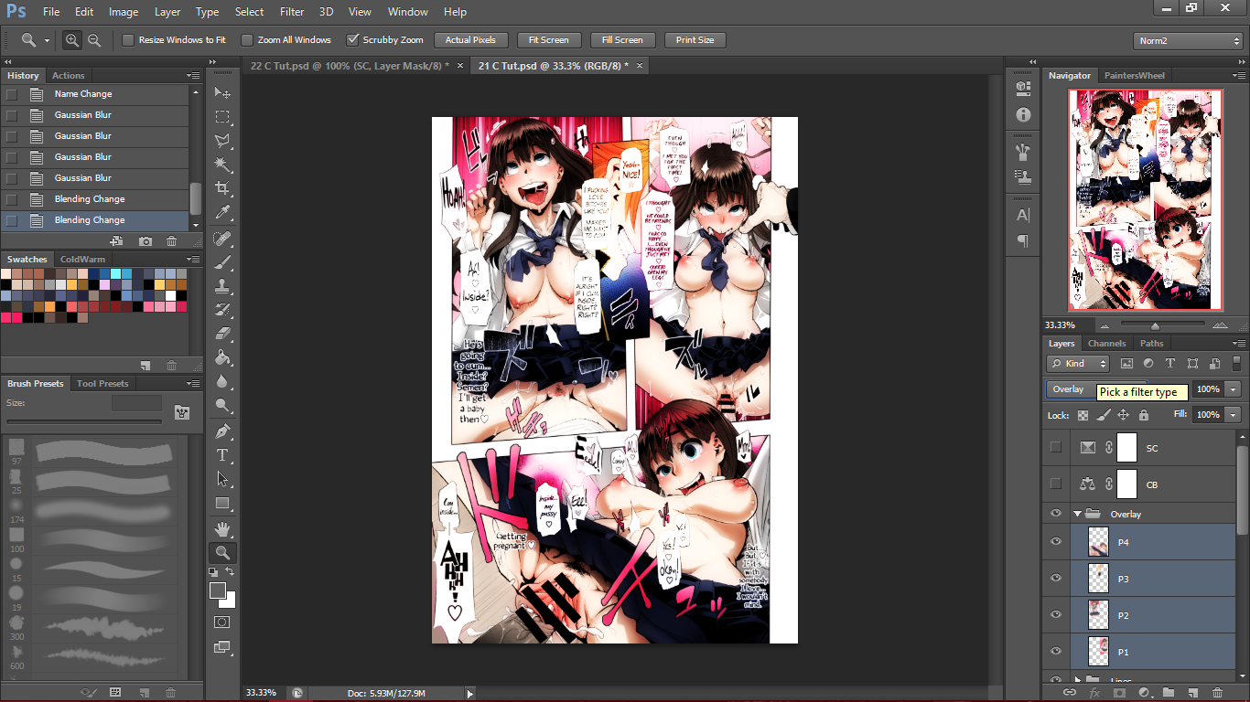Toggle Quick Mask mode icon
This screenshot has width=1250, height=702.
(222, 622)
